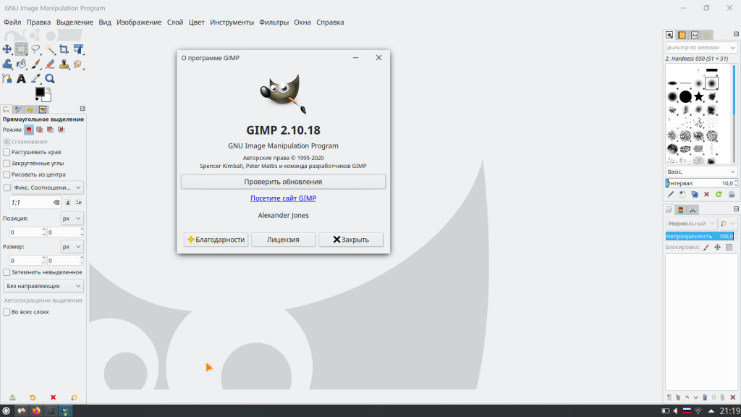The image size is (741, 417).
Task: Click the Проверить обновления button
Action: (x=283, y=182)
